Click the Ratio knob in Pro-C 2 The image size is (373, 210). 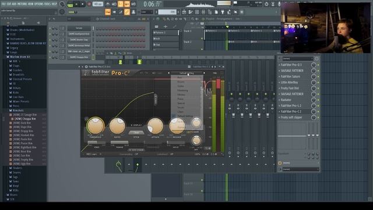pyautogui.click(x=117, y=126)
